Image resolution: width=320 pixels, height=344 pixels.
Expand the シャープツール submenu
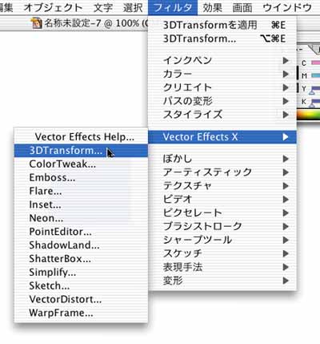point(222,240)
